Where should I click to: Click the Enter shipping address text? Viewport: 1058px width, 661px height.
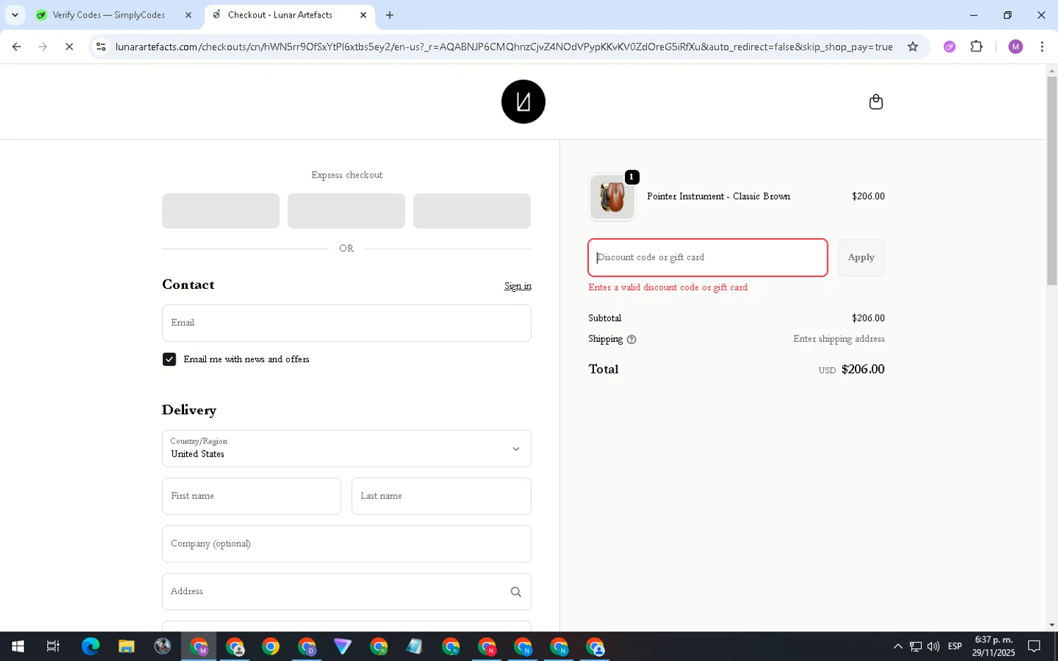tap(839, 339)
